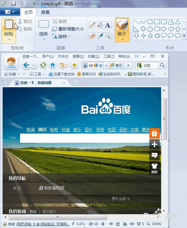Expand the 收藏 favorites bar dropdown

18,74
